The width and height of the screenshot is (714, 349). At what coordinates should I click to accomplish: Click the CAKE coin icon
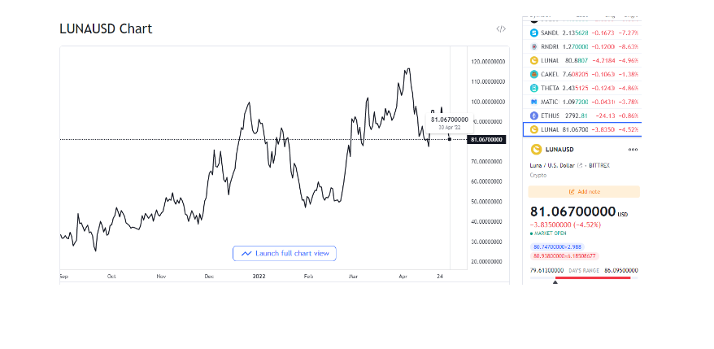(x=534, y=74)
